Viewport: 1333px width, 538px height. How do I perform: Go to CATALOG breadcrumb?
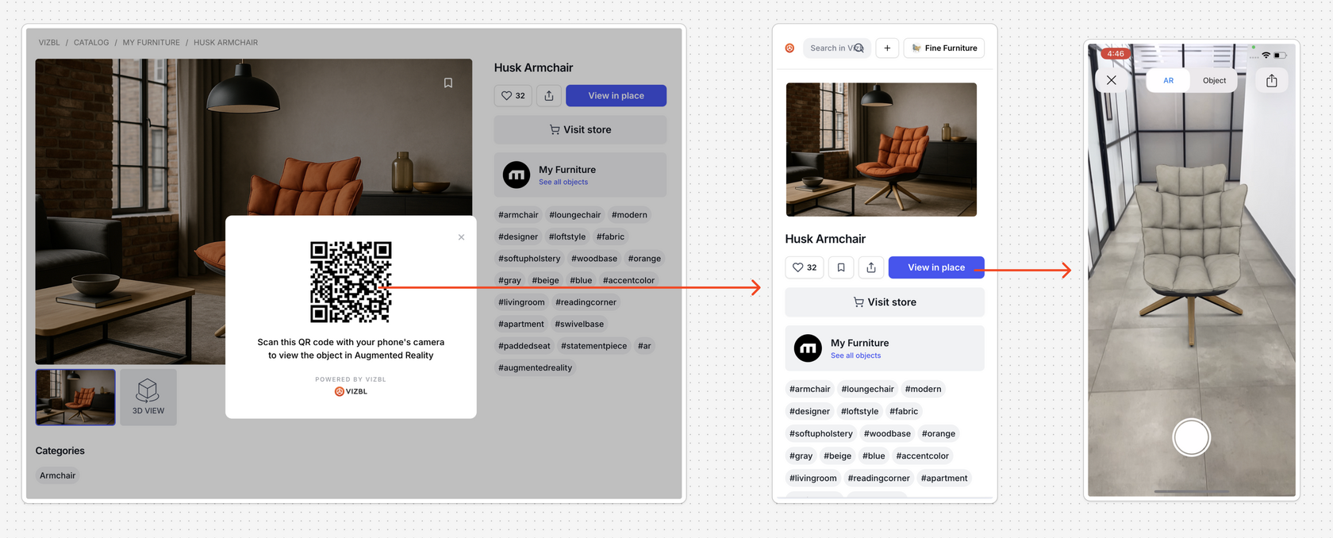coord(91,42)
